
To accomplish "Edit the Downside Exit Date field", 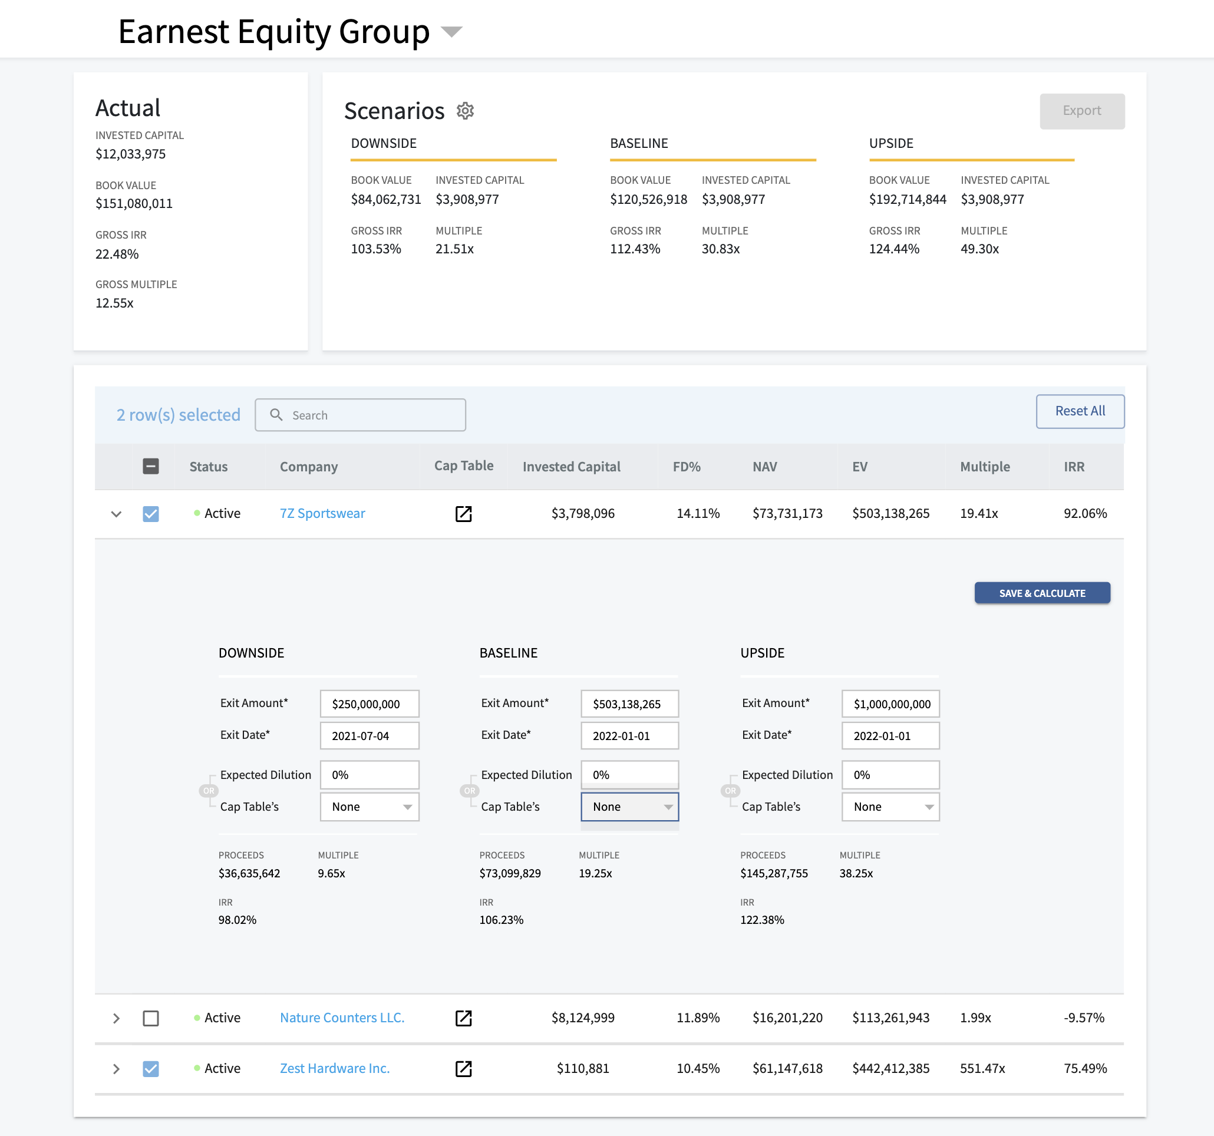I will point(370,736).
